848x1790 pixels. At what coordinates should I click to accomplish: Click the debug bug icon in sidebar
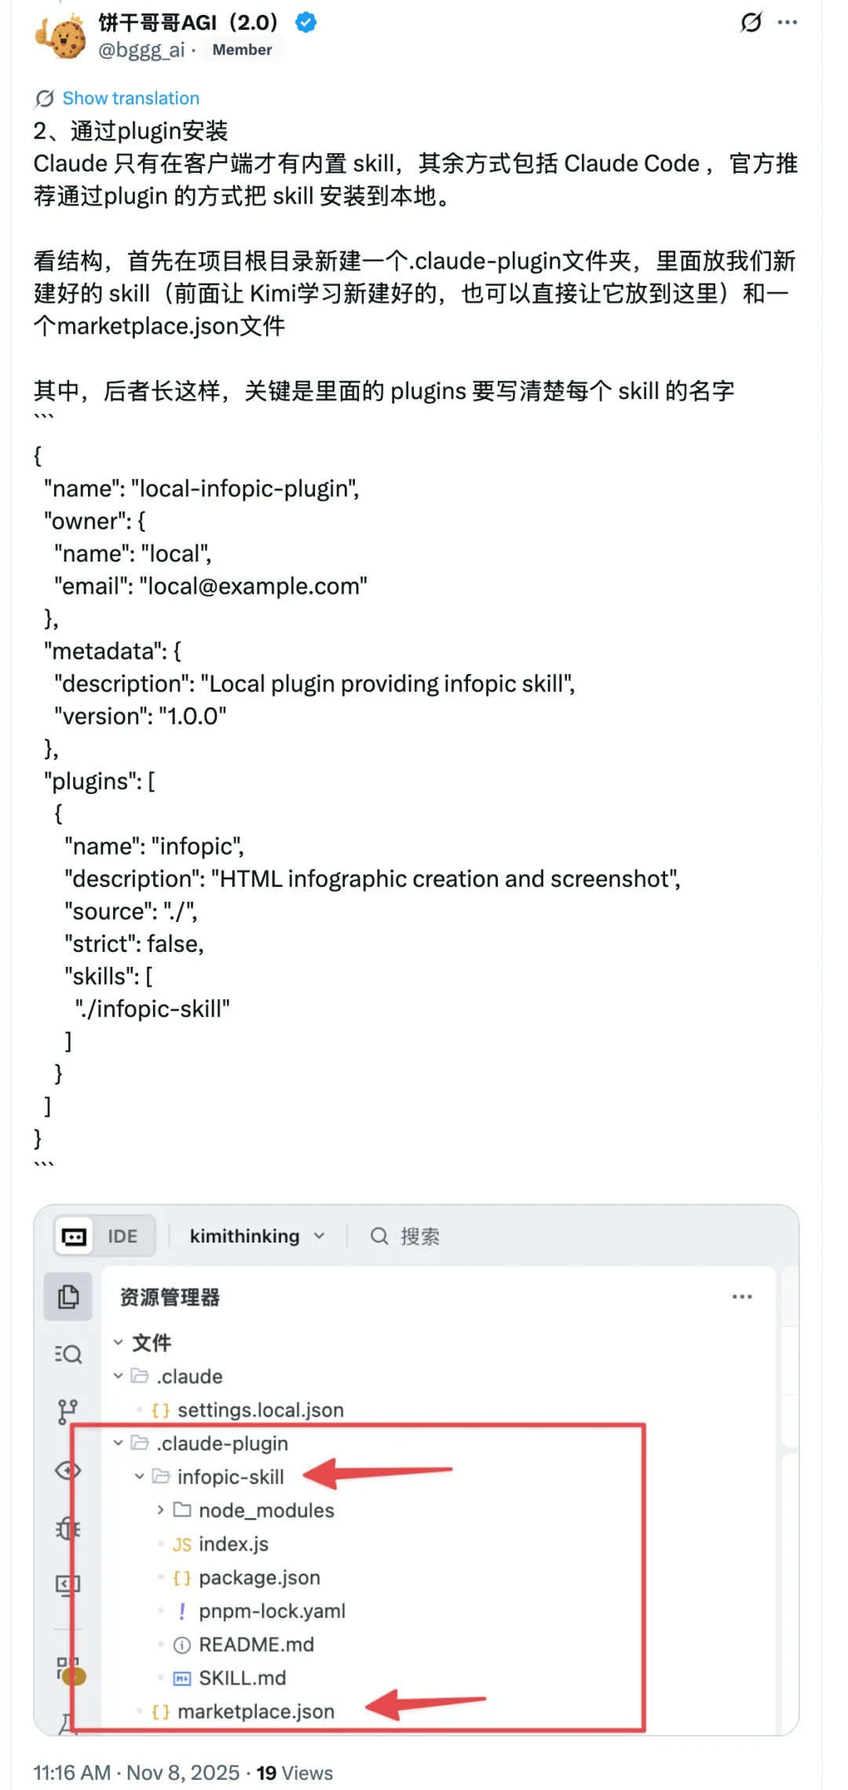click(68, 1528)
